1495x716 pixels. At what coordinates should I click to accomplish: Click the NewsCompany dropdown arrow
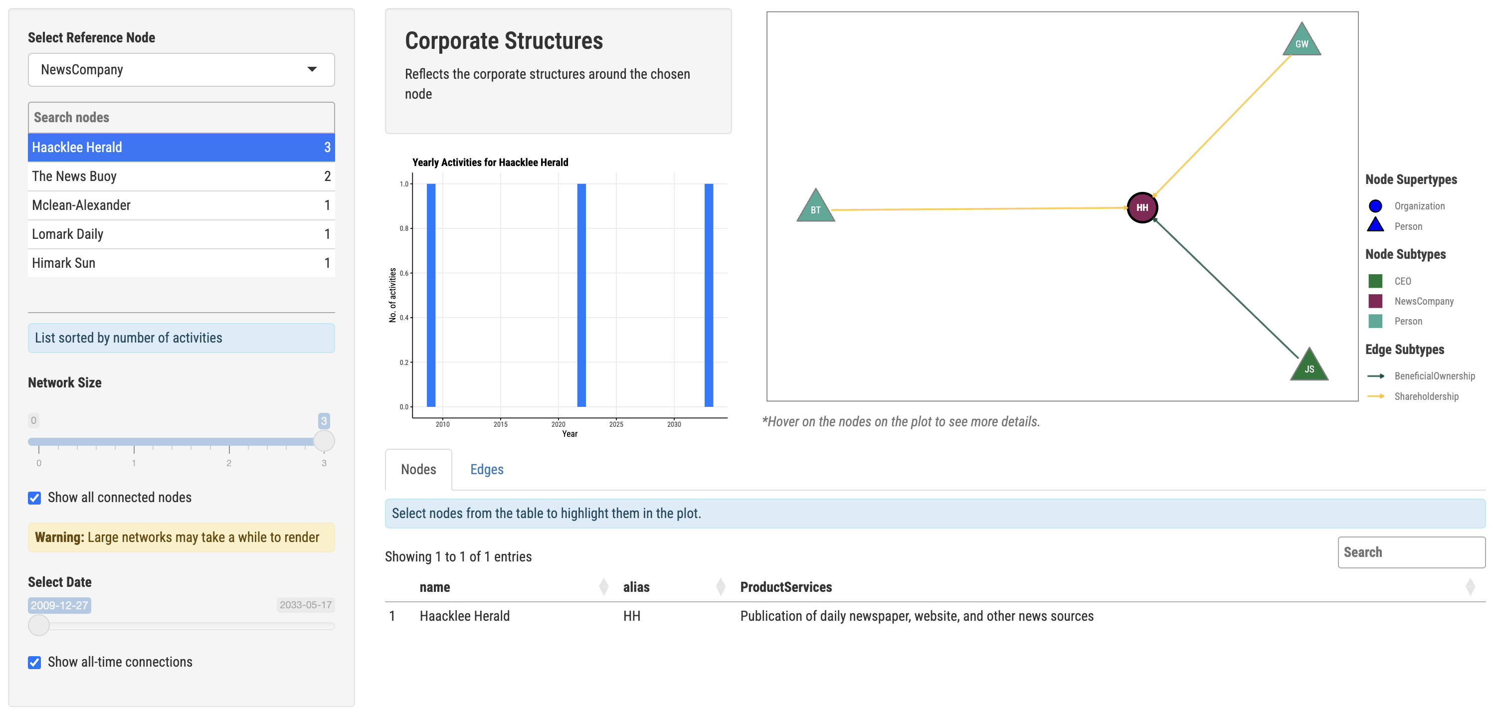tap(312, 70)
